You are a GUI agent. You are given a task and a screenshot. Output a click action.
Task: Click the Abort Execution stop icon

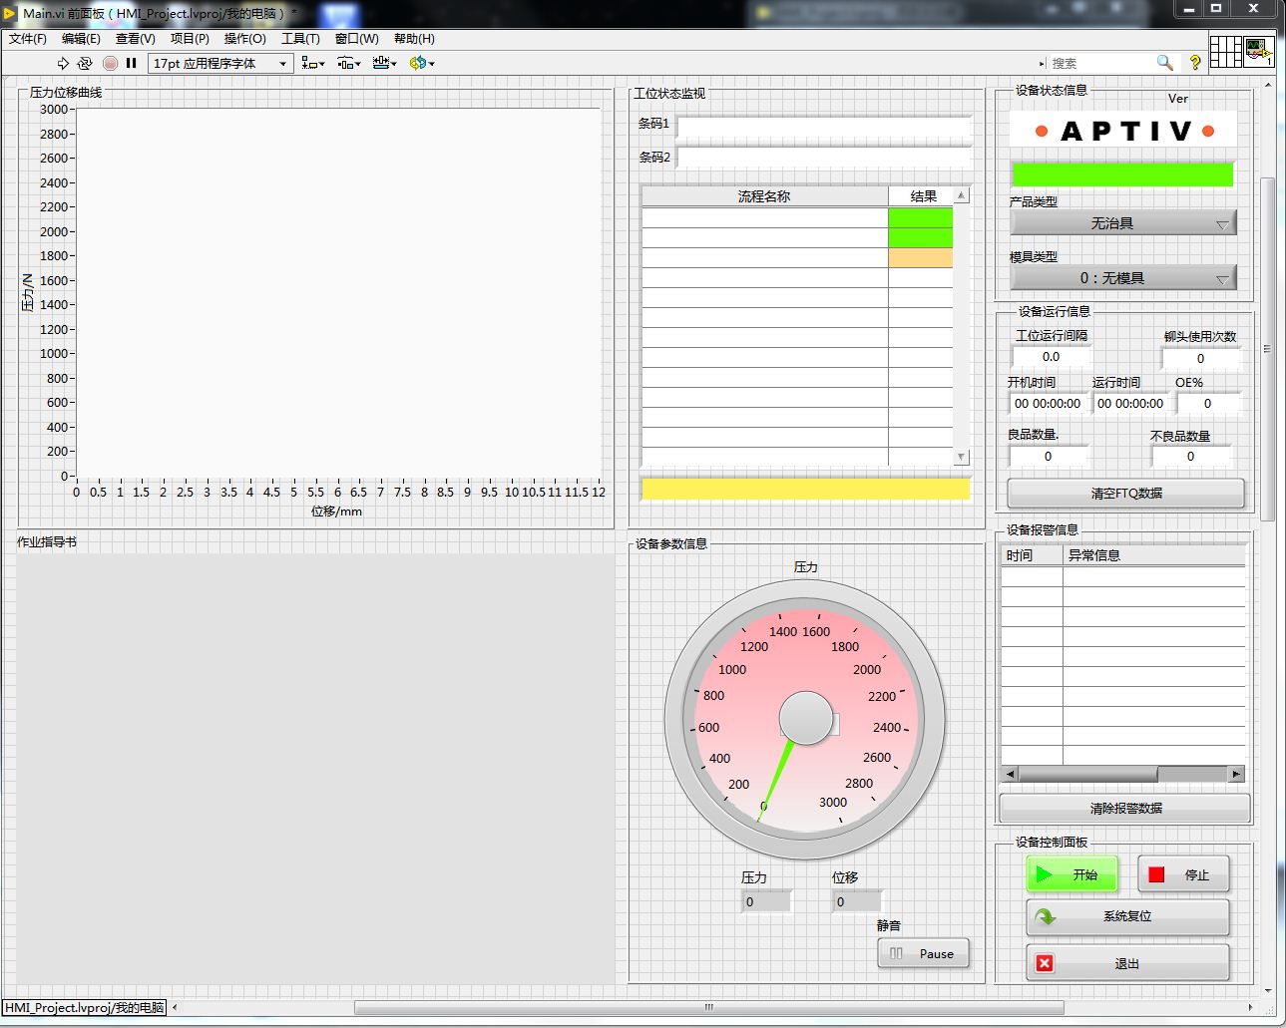110,63
